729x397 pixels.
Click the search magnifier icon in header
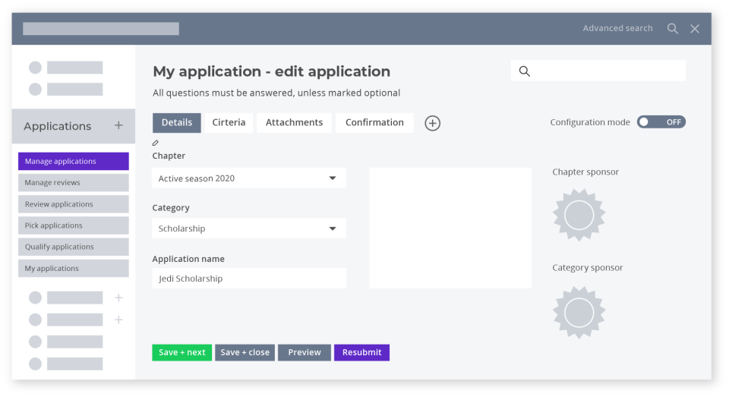click(x=673, y=29)
